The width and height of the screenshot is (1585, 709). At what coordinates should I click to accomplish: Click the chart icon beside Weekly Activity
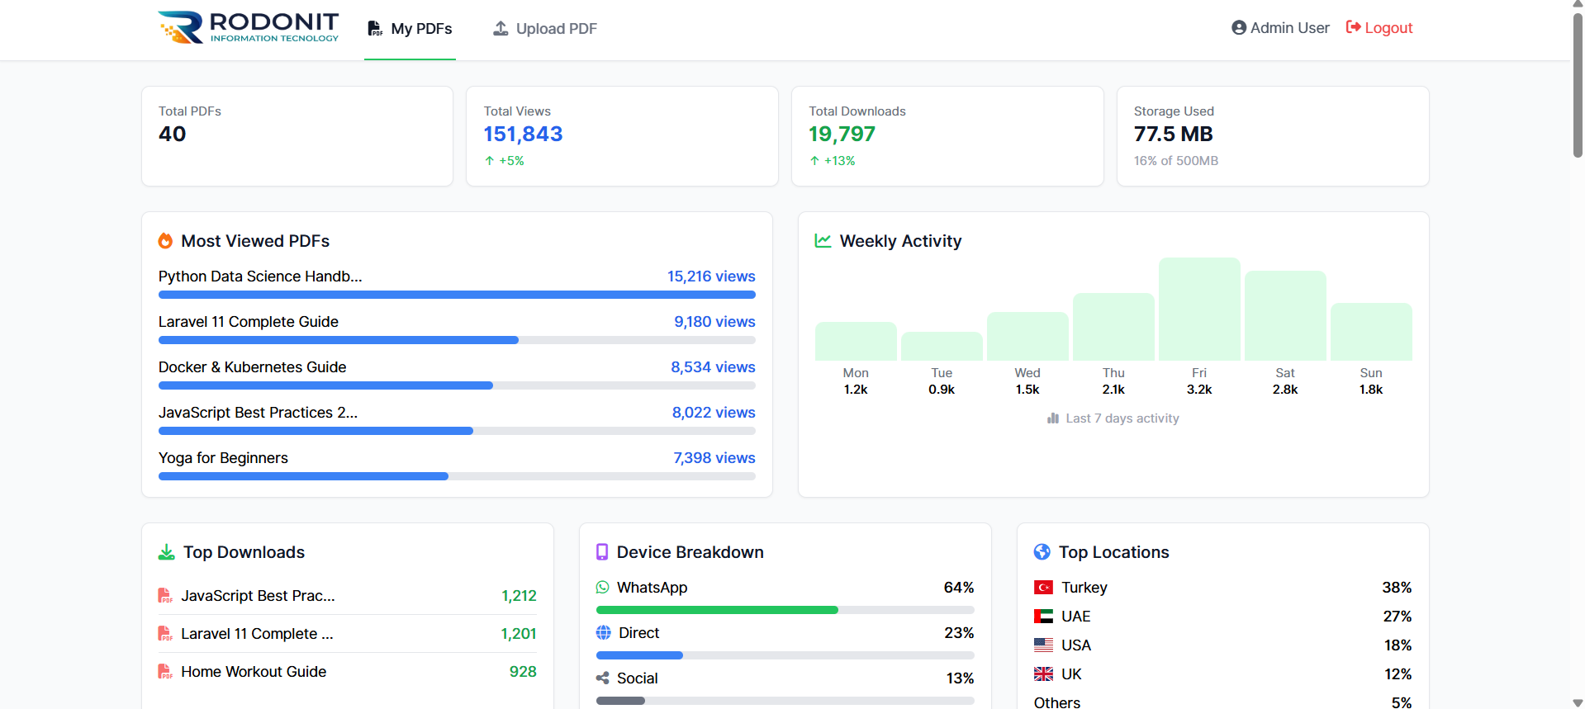point(823,241)
